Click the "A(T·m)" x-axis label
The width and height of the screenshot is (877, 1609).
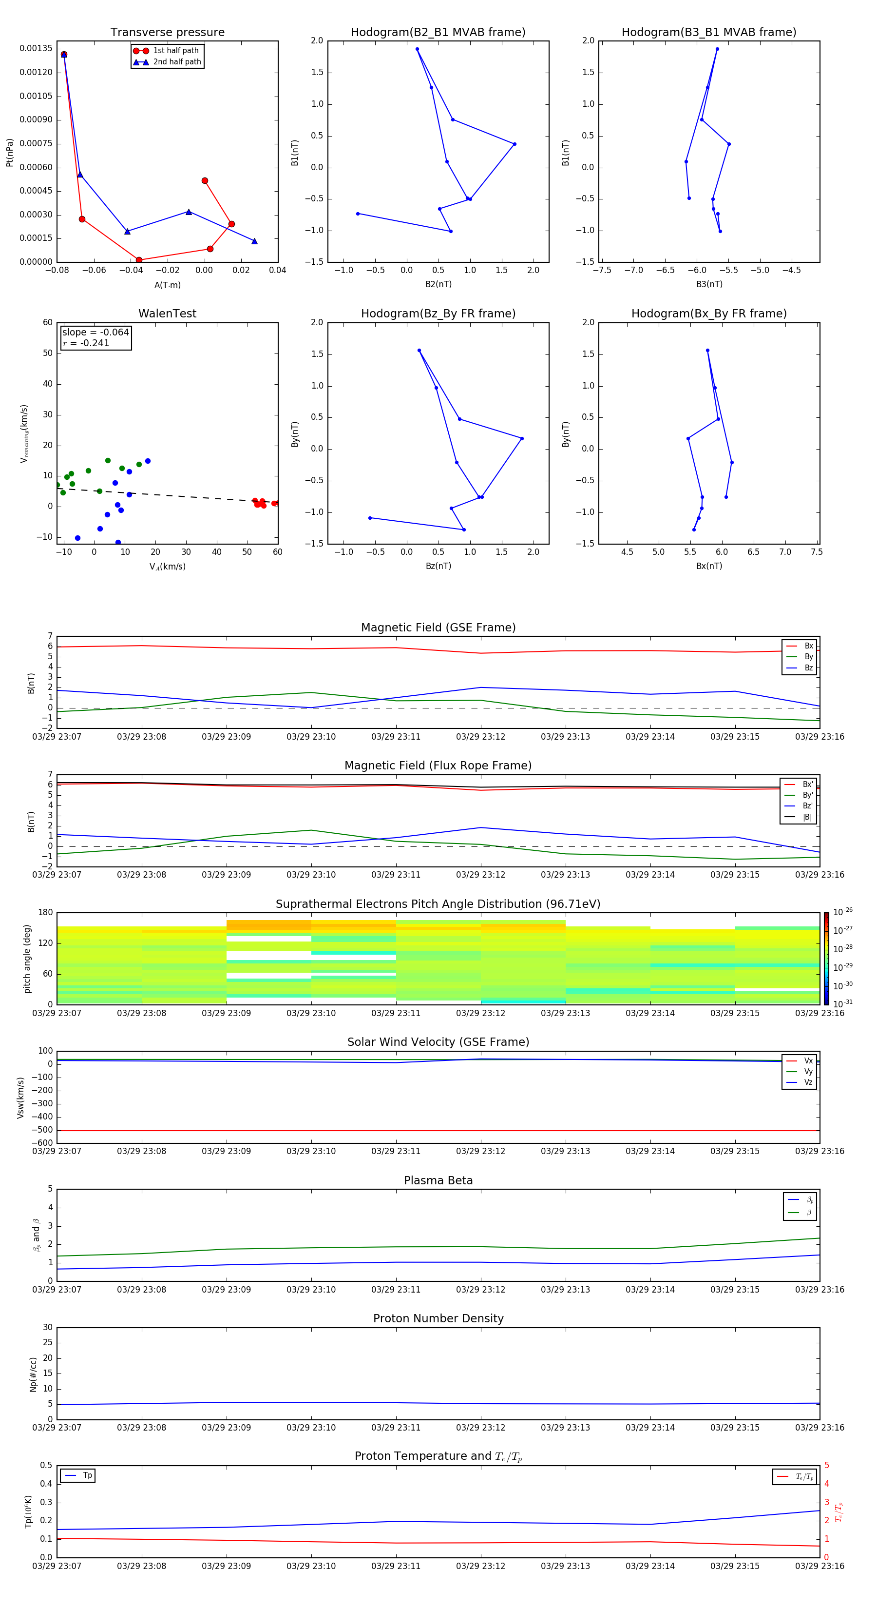tap(167, 285)
